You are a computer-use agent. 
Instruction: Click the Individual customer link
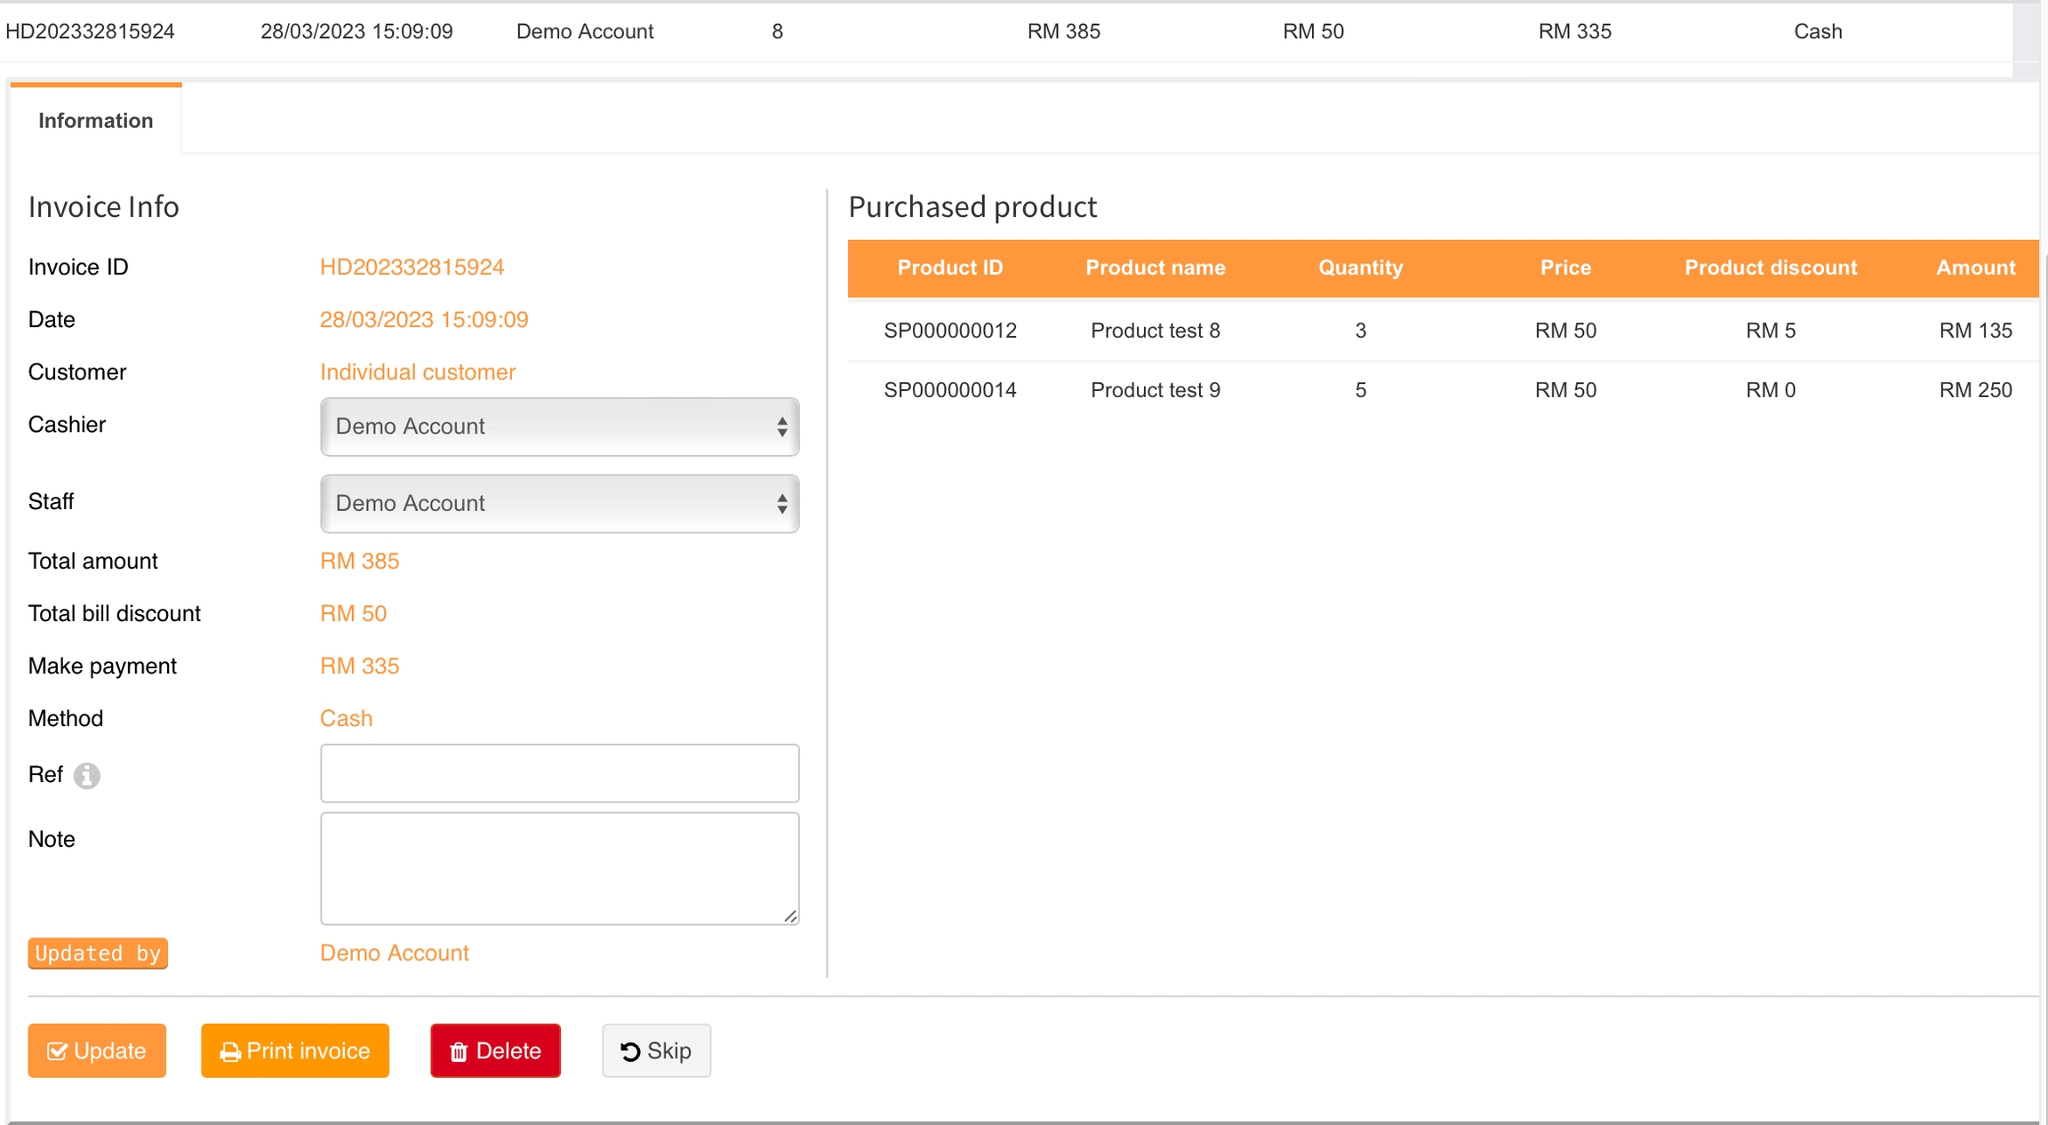(x=417, y=372)
